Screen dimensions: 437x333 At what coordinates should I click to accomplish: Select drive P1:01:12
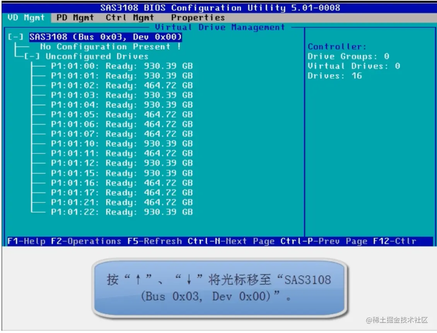pos(122,163)
